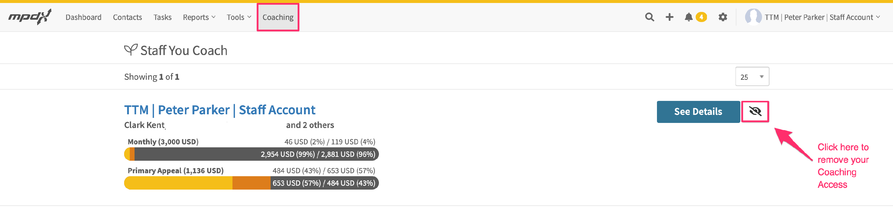The image size is (893, 214).
Task: Open the search magnifier icon
Action: coord(649,17)
